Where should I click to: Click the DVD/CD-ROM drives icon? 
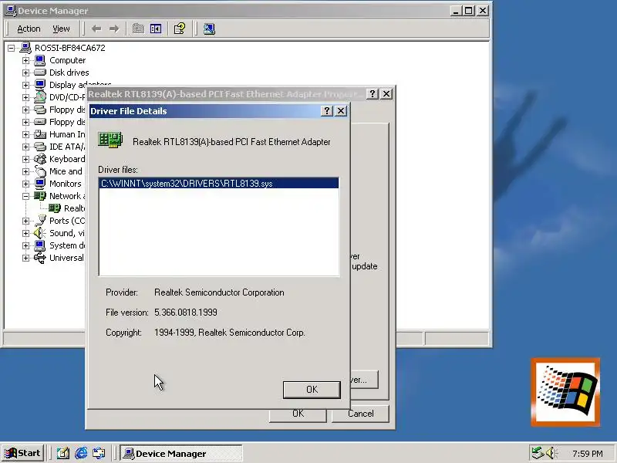tap(40, 97)
